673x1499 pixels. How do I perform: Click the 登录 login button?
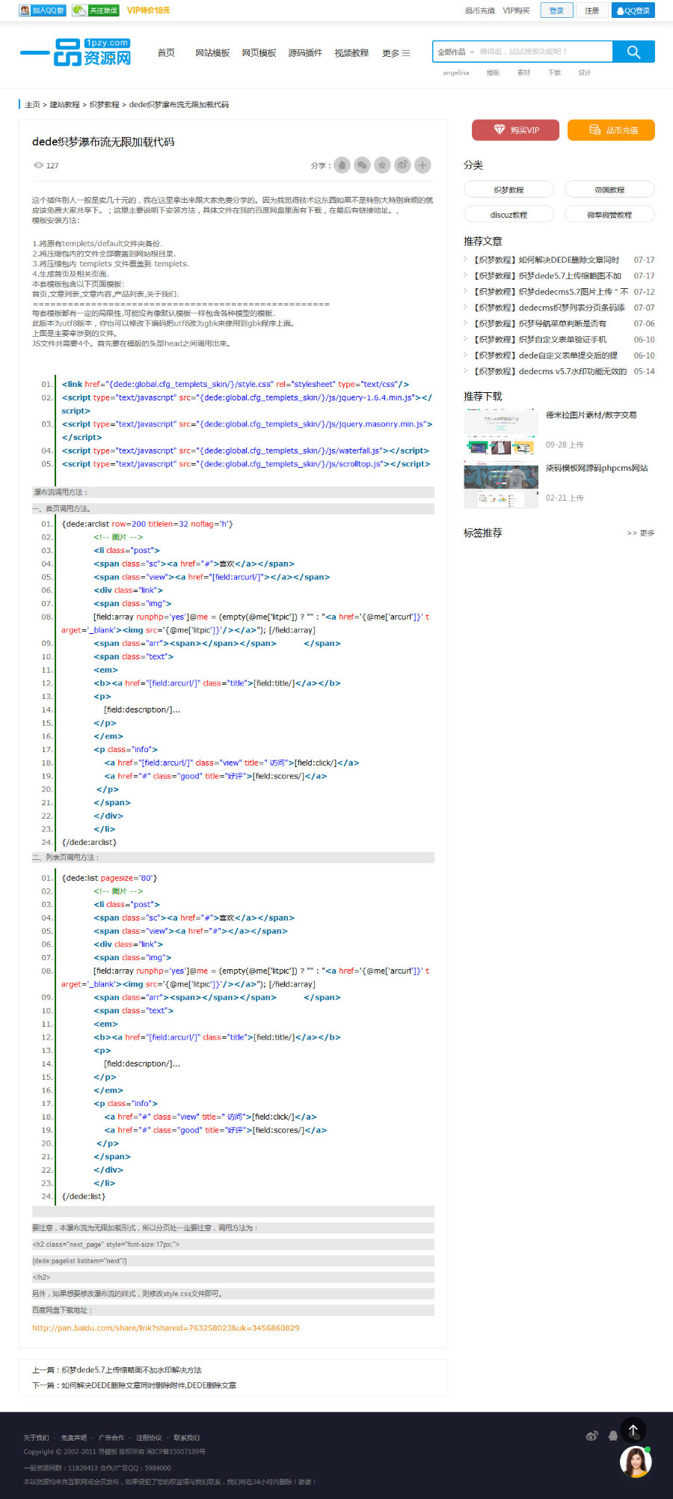click(556, 10)
